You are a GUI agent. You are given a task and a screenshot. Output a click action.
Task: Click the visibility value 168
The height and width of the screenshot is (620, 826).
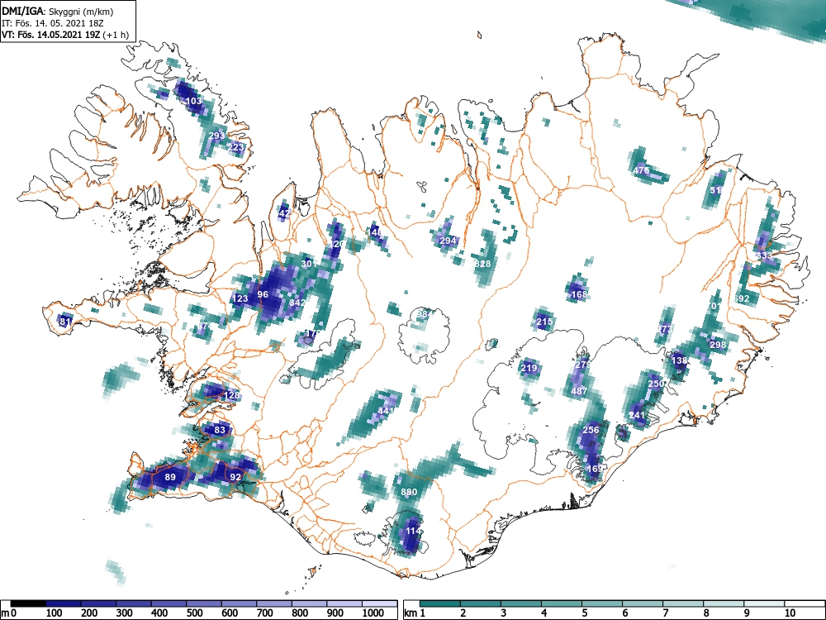[579, 294]
